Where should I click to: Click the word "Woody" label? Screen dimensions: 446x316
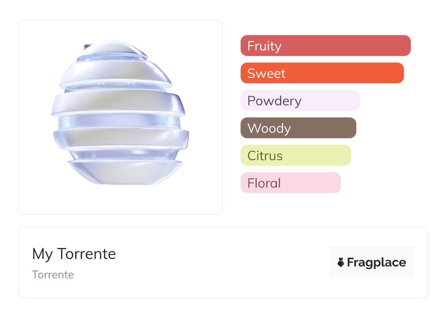269,128
